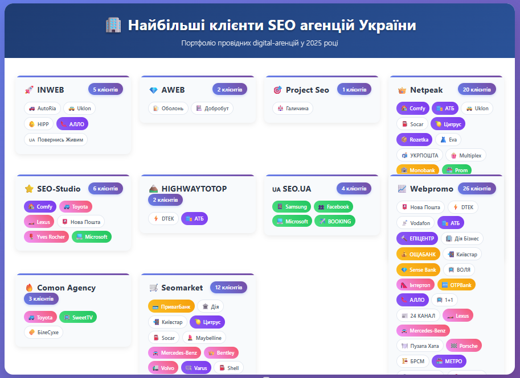Click the dartboard icon beside Project Seo
The width and height of the screenshot is (520, 378).
[277, 89]
